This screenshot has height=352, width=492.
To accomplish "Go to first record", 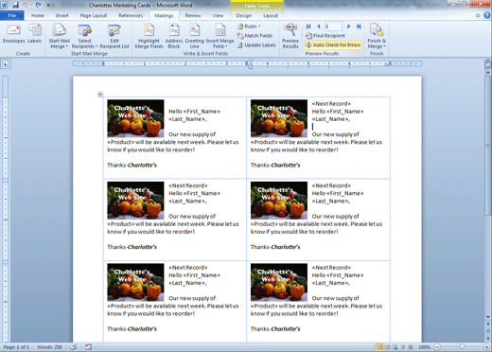I will (308, 26).
